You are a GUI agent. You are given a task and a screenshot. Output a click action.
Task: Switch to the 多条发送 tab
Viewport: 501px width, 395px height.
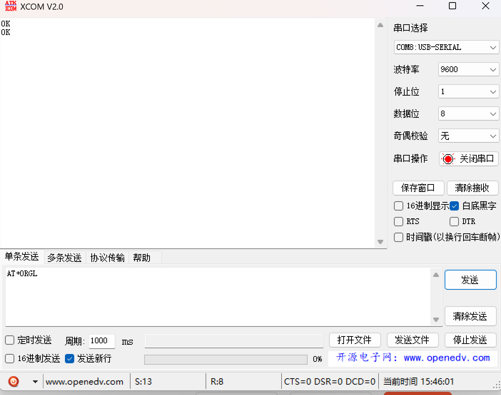[65, 258]
